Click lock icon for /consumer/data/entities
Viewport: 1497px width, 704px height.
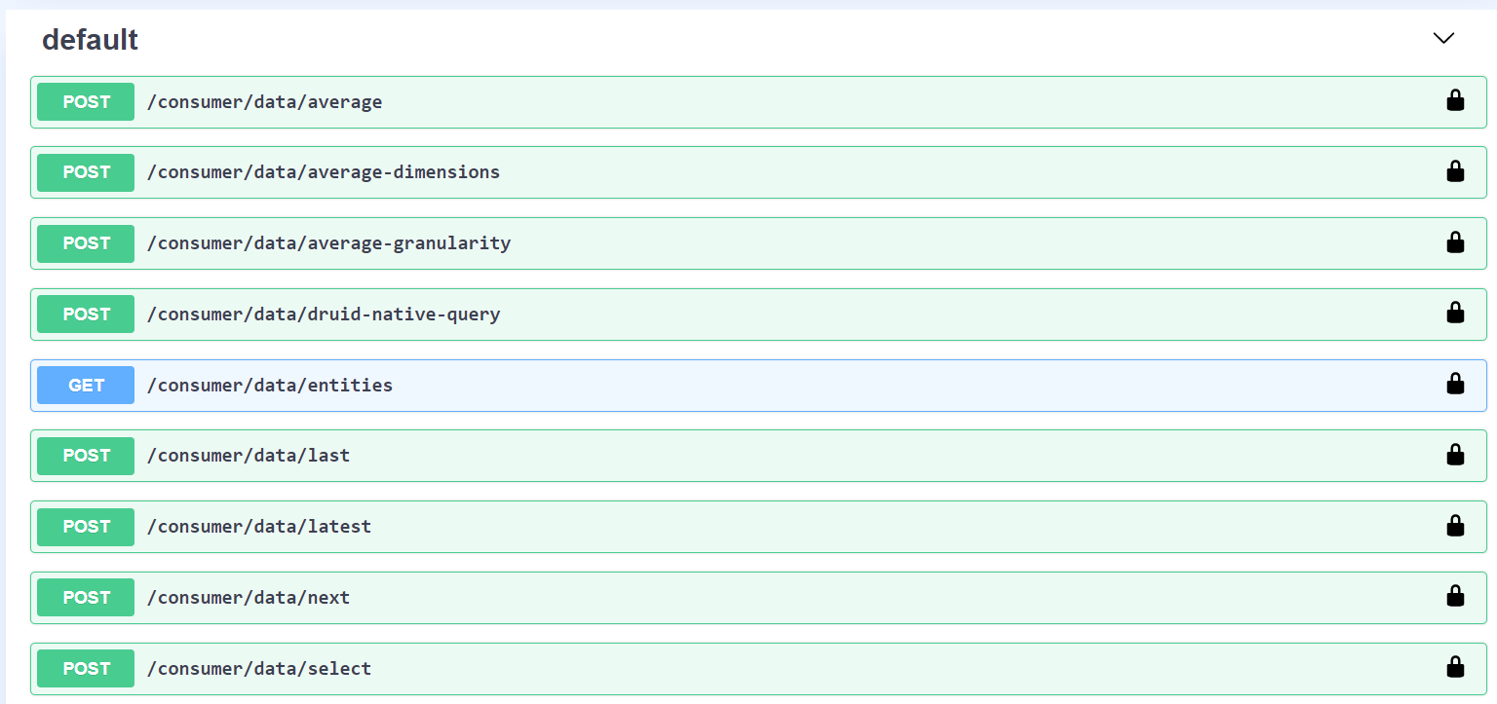tap(1455, 384)
